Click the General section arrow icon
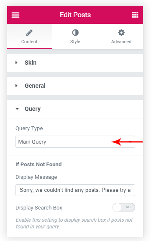This screenshot has width=151, height=241. [16, 86]
